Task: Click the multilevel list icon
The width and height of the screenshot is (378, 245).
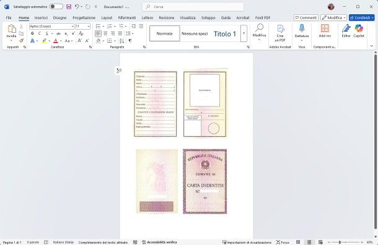Action: (121, 26)
